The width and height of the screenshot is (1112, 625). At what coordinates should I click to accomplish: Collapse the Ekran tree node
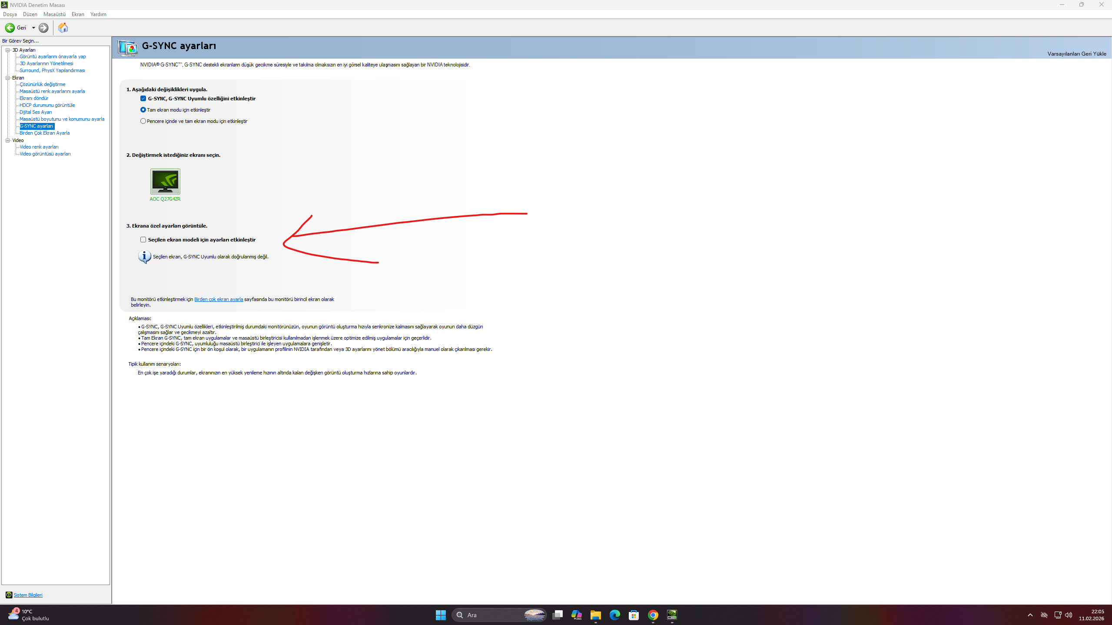[7, 78]
